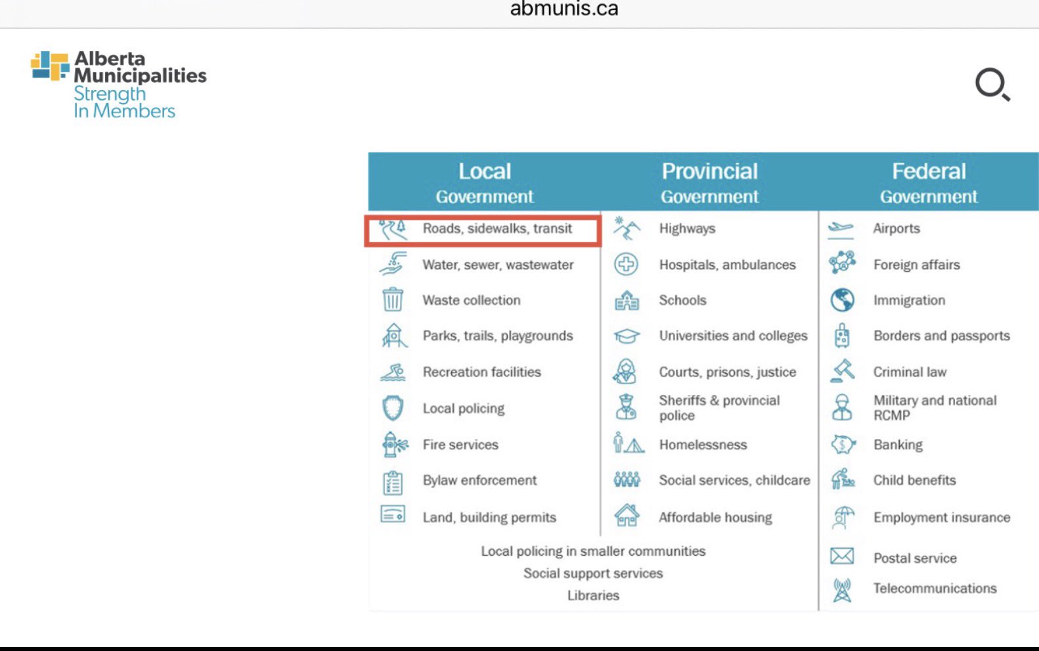Select the 'Recreation facilities' text
Viewport: 1039px width, 651px height.
pos(482,372)
